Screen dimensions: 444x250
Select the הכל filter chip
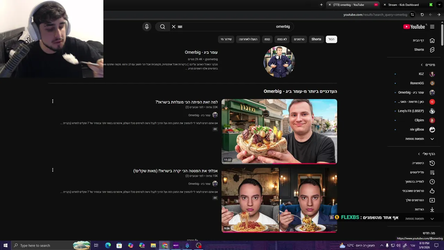(332, 39)
